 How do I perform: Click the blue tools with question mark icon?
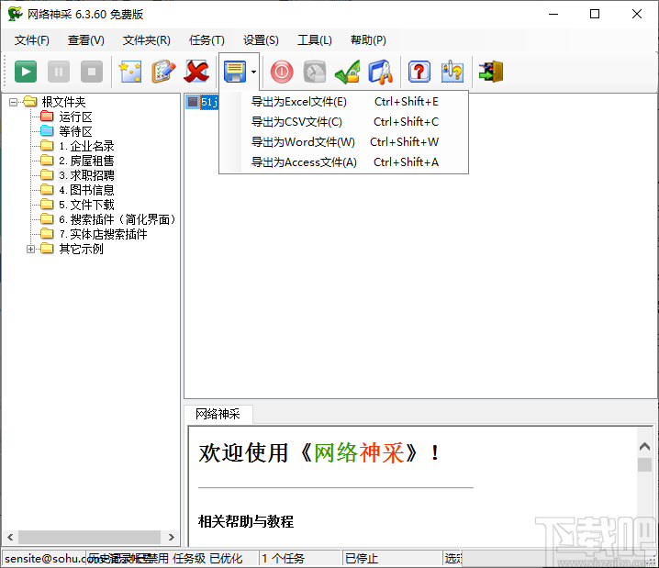(x=452, y=72)
